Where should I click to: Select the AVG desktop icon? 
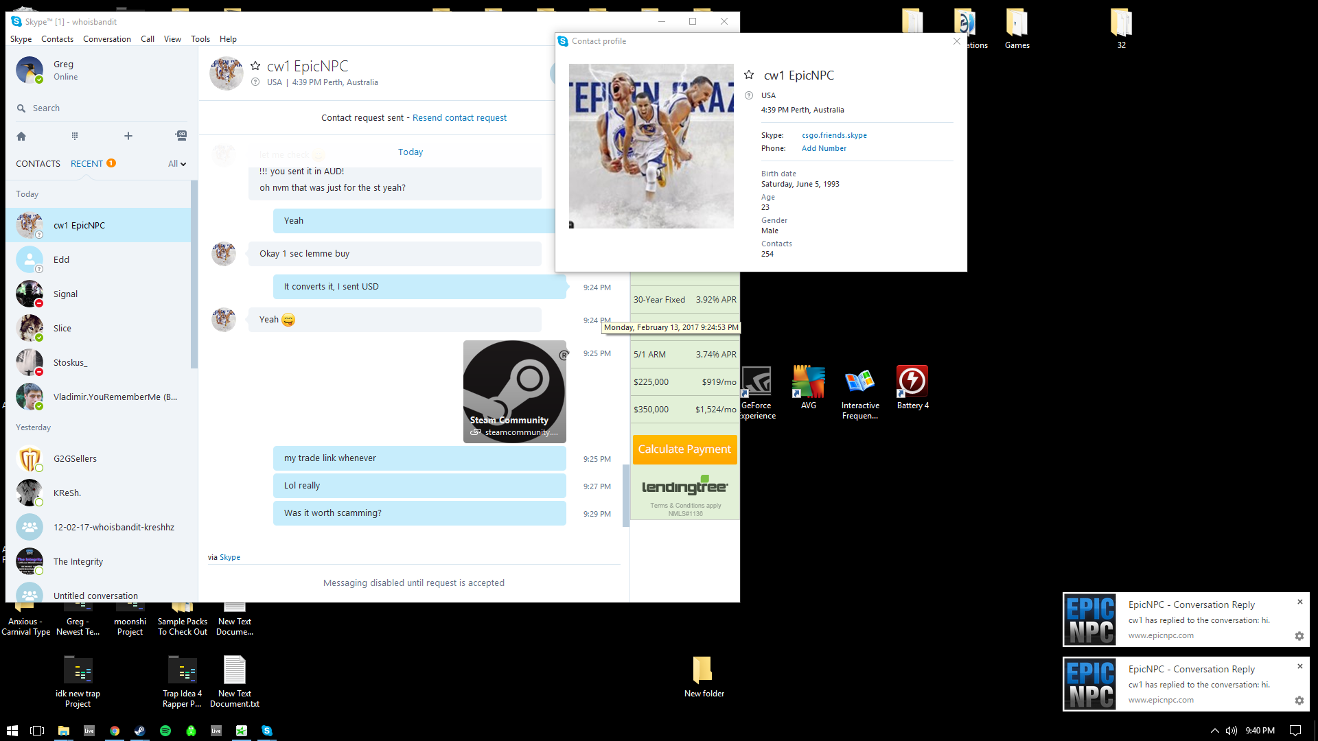[809, 388]
